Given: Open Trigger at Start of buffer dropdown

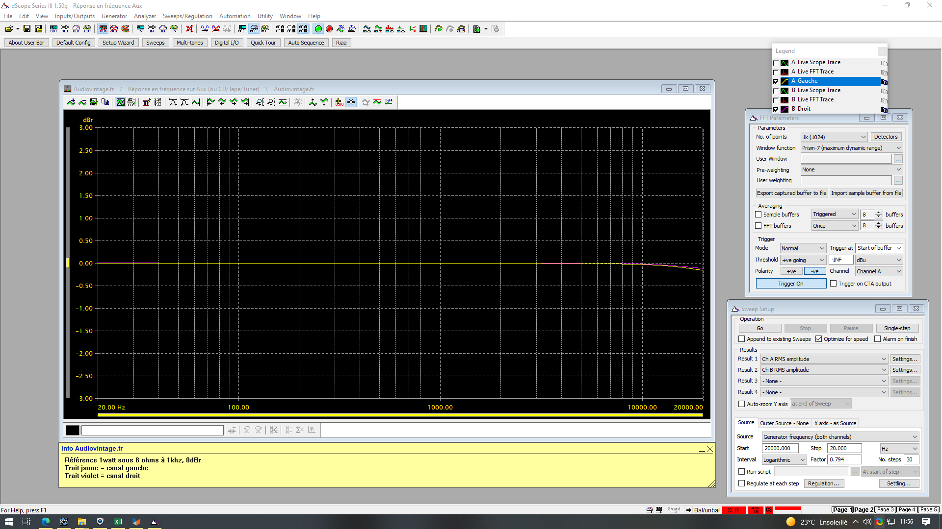Looking at the screenshot, I should click(879, 248).
